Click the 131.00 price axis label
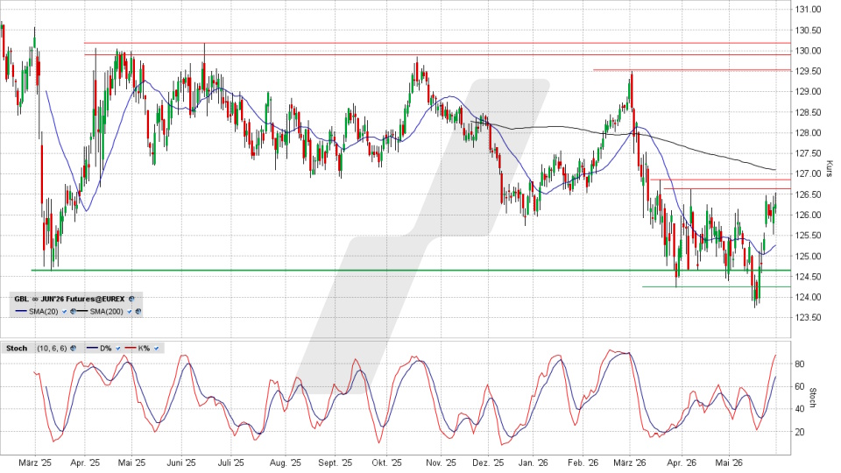Screen dimensions: 841x473 click(x=809, y=9)
